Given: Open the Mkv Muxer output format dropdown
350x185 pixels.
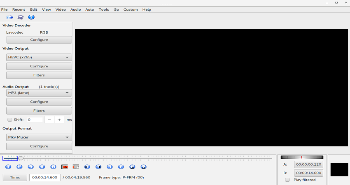Looking at the screenshot, I should tap(39, 137).
